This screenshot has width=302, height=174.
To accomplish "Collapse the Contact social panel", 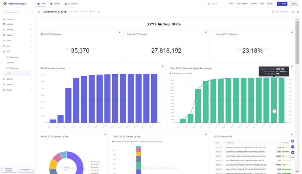I will (293, 157).
